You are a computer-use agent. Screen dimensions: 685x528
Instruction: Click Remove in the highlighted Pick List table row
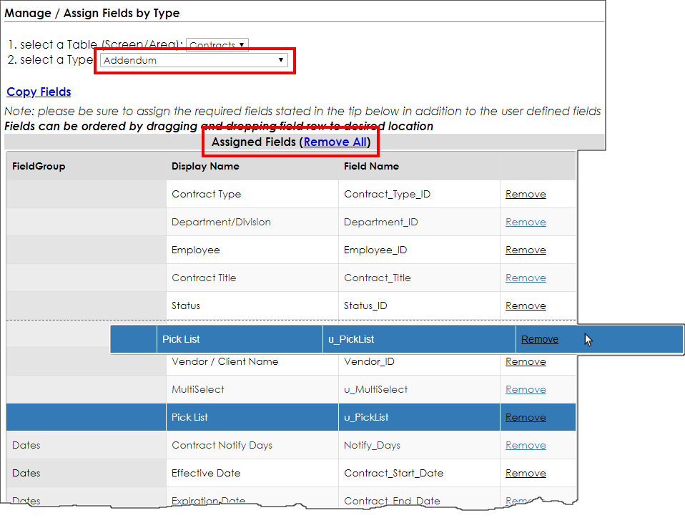pyautogui.click(x=526, y=417)
